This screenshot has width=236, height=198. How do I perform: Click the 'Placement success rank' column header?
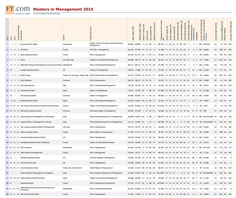coord(154,31)
